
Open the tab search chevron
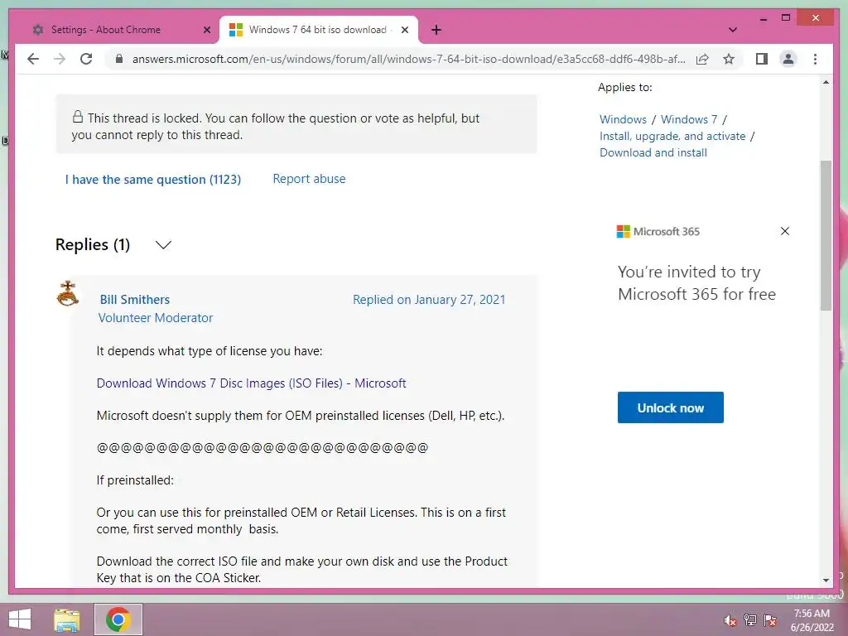coord(733,30)
